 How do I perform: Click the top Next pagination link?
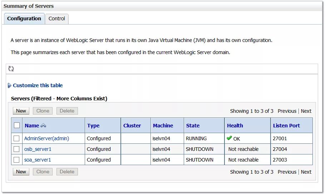[306, 111]
